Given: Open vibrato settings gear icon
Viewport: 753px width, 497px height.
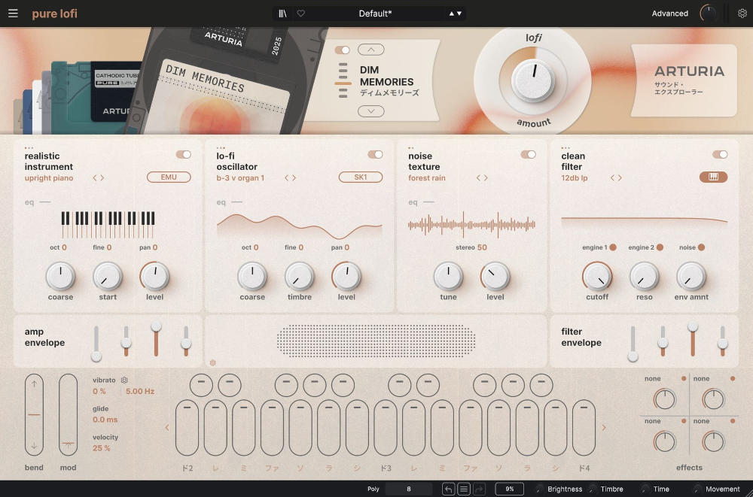Looking at the screenshot, I should (124, 380).
